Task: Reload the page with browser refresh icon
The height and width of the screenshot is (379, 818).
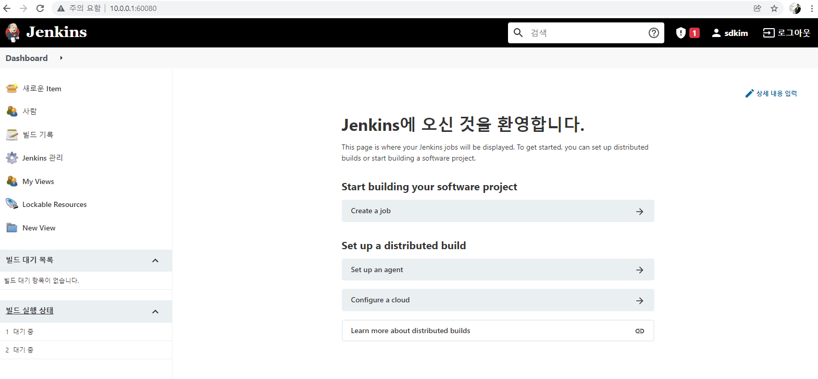Action: coord(40,8)
